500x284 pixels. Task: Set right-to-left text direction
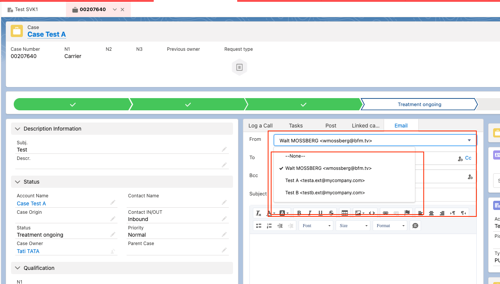tap(463, 213)
